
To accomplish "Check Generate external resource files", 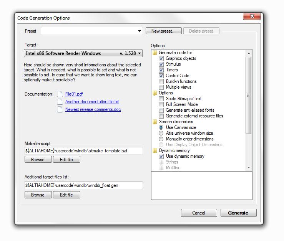I will click(161, 116).
